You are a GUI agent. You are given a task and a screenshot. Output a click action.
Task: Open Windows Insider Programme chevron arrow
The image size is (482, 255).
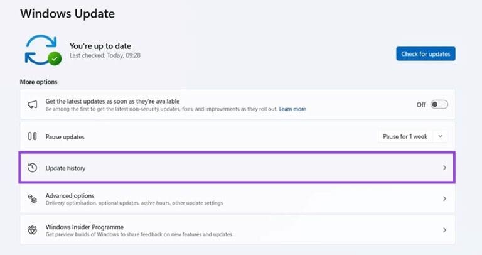coord(444,230)
